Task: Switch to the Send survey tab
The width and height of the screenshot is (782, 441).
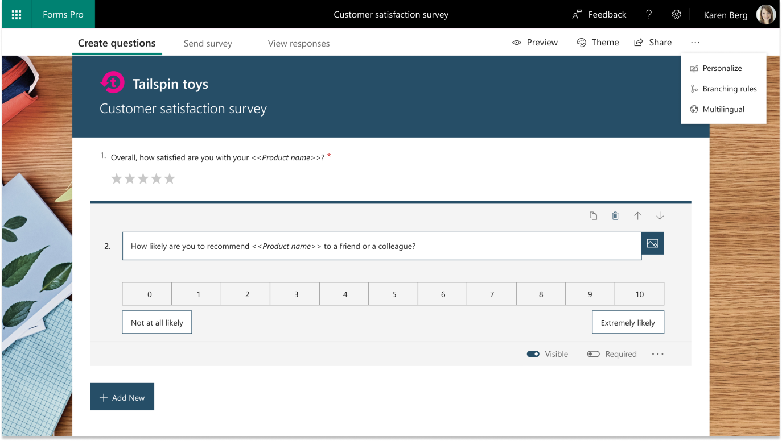Action: click(x=208, y=43)
